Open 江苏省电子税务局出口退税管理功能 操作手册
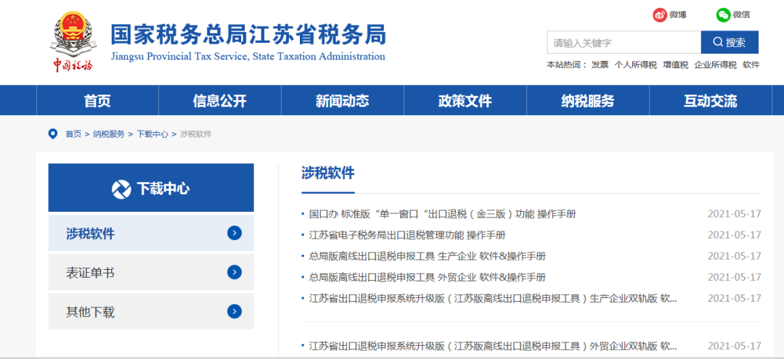This screenshot has width=784, height=359. tap(407, 235)
